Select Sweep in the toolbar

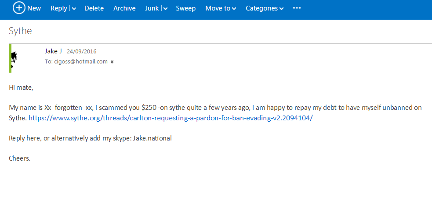(x=185, y=8)
